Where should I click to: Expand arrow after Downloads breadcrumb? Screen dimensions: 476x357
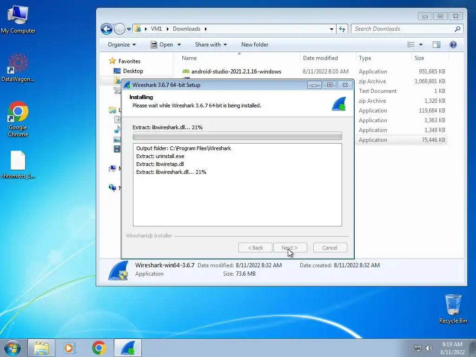[205, 29]
